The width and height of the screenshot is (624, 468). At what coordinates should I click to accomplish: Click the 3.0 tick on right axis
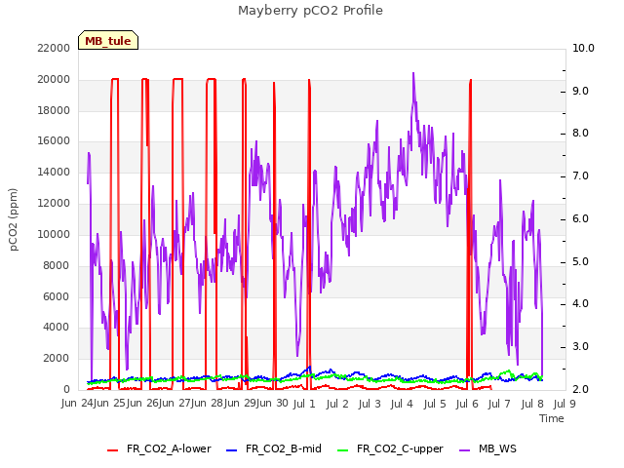click(x=581, y=347)
